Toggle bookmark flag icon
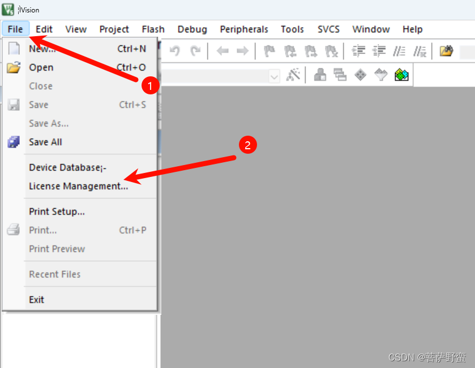The height and width of the screenshot is (368, 475). pyautogui.click(x=269, y=51)
